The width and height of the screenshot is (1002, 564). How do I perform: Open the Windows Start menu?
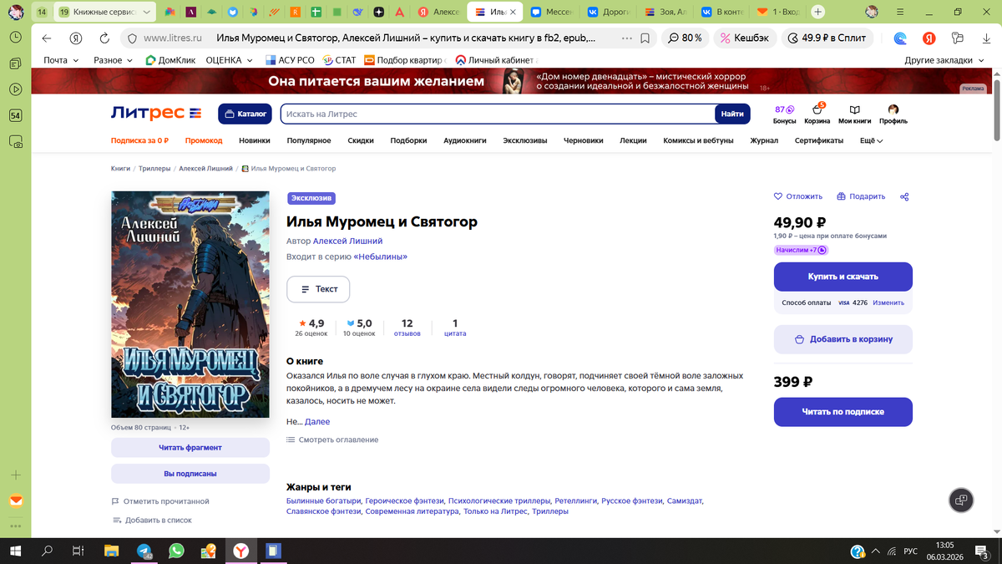[15, 551]
